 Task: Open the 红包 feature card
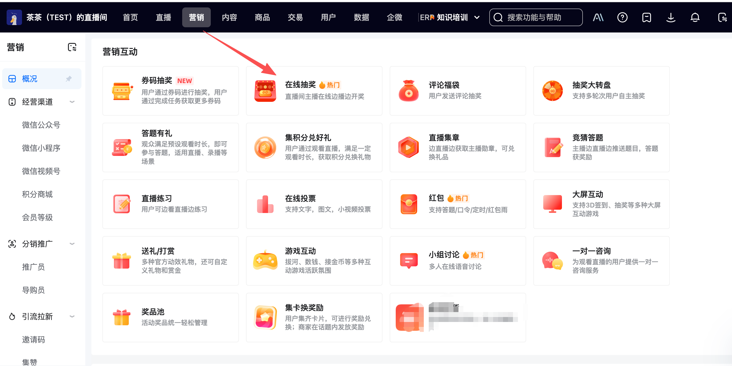[x=457, y=204]
